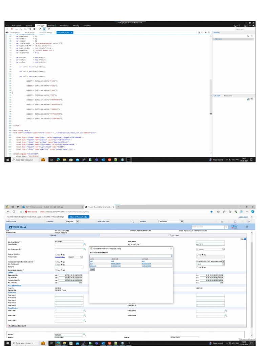Click Open in Microsoft Edge button
The width and height of the screenshot is (260, 346).
point(79,217)
